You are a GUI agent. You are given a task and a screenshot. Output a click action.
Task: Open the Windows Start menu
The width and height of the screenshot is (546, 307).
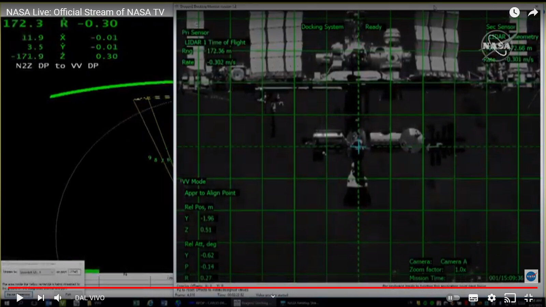tap(6, 303)
